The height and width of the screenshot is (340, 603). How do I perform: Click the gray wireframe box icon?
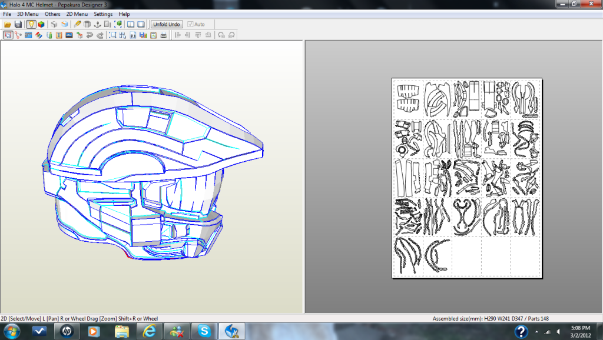pos(87,24)
